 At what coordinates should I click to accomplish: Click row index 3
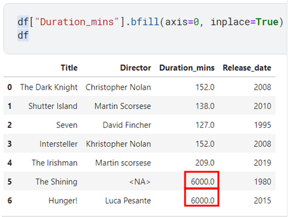tap(10, 144)
